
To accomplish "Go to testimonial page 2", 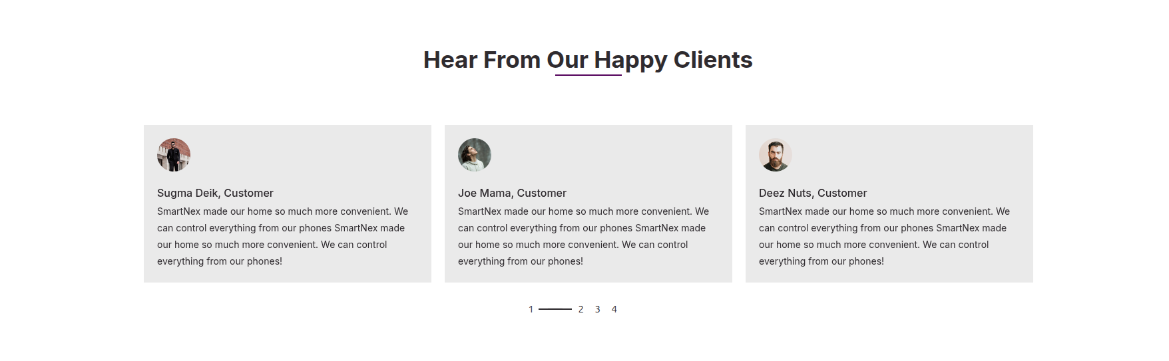I will click(x=581, y=309).
